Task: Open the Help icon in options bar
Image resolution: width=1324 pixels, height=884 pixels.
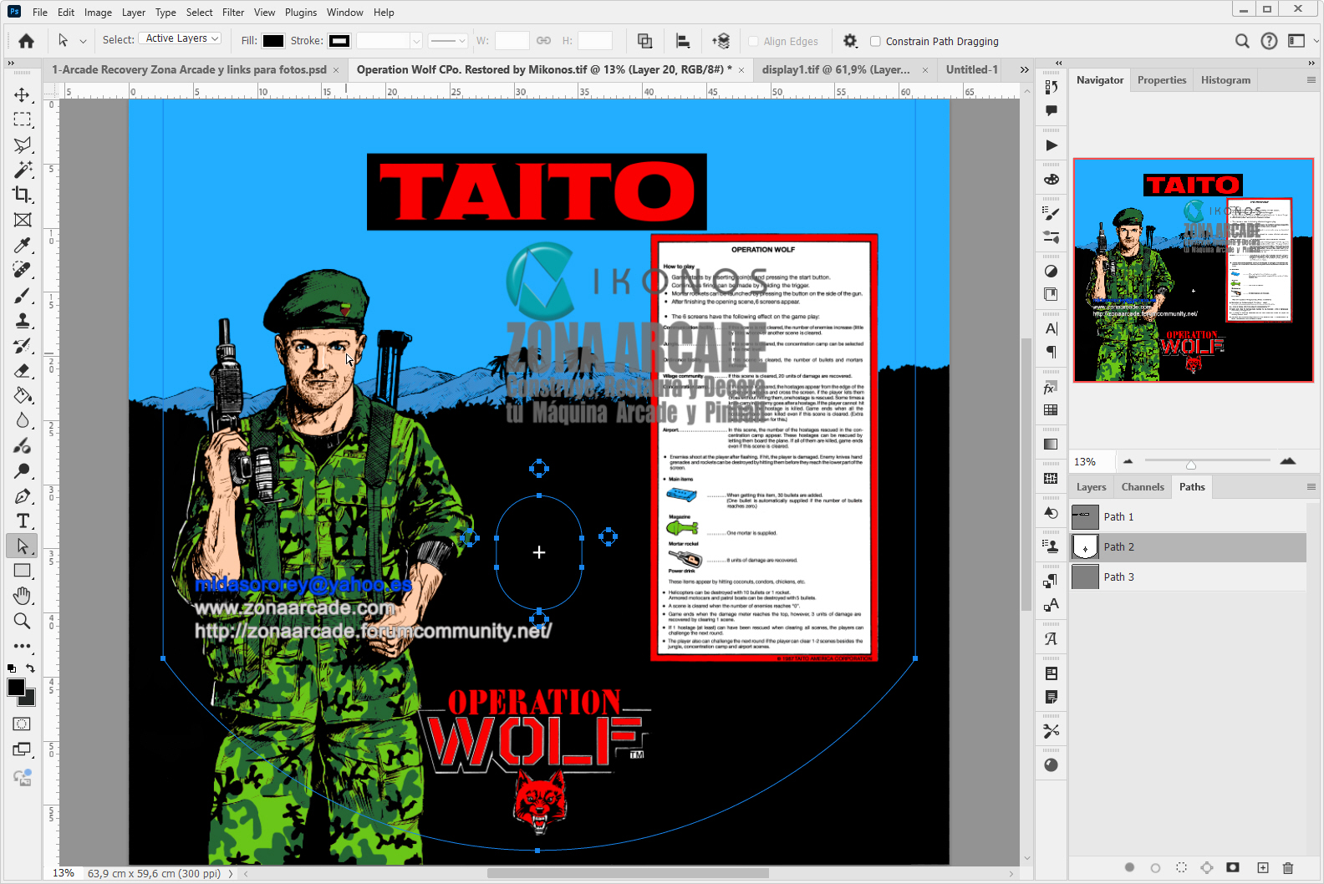Action: (x=1269, y=41)
